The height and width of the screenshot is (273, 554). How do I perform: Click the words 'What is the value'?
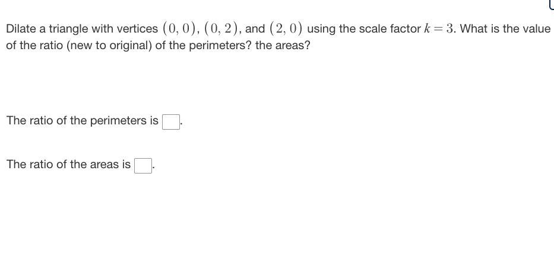click(505, 28)
